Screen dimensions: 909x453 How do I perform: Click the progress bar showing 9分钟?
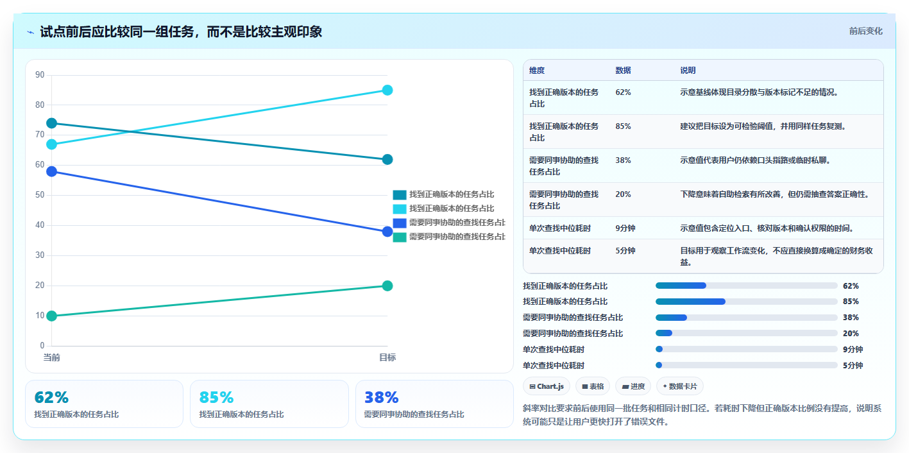(x=746, y=349)
